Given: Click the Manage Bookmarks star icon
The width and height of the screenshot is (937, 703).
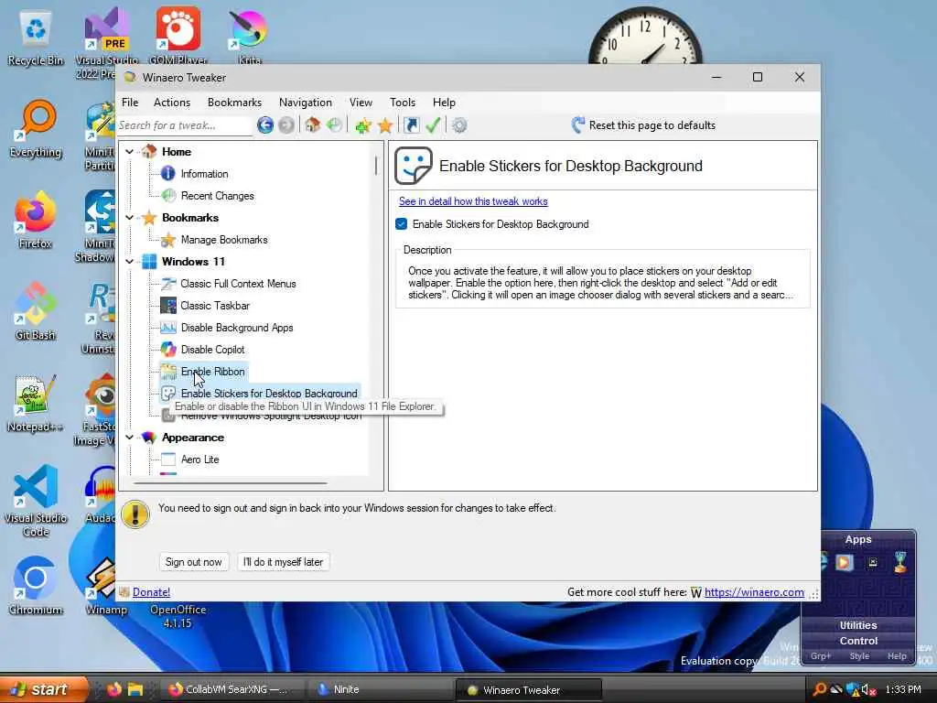Looking at the screenshot, I should tap(168, 240).
